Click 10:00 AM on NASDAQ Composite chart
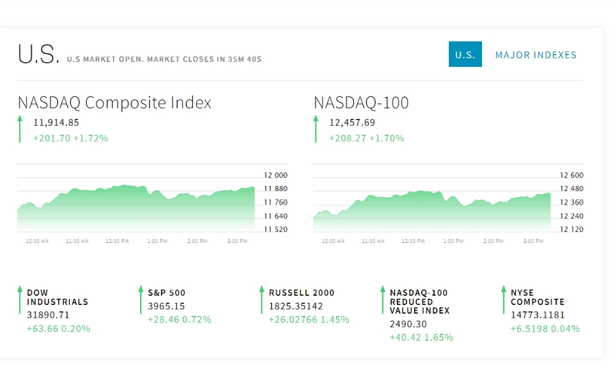 pyautogui.click(x=37, y=241)
